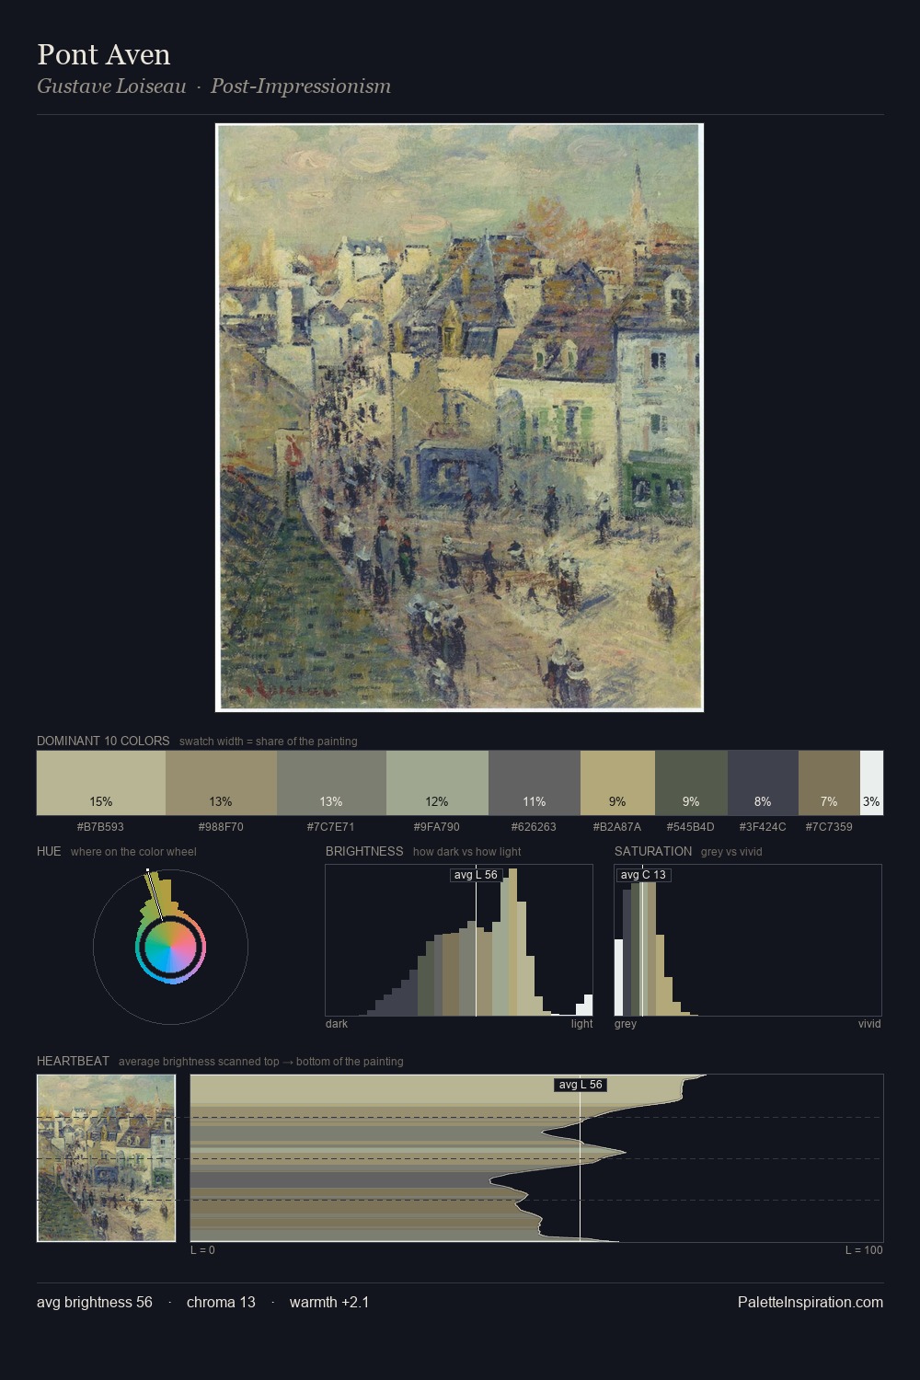
Task: Click the 'avg C 13' saturation label
Action: tap(643, 875)
